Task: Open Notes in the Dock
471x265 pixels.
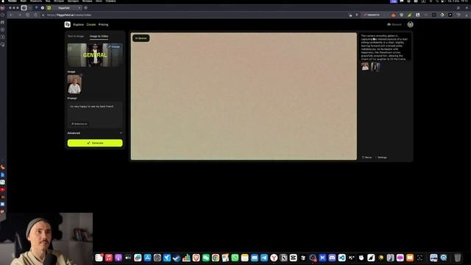Action: [x=244, y=258]
